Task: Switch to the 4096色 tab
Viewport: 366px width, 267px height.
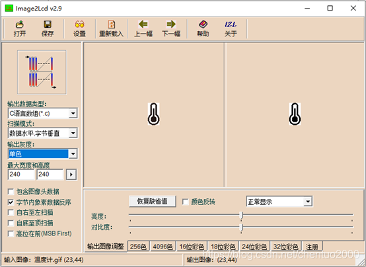Action: tap(163, 247)
